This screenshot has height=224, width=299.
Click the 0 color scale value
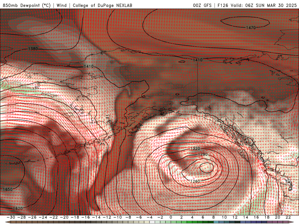pyautogui.click(x=171, y=217)
